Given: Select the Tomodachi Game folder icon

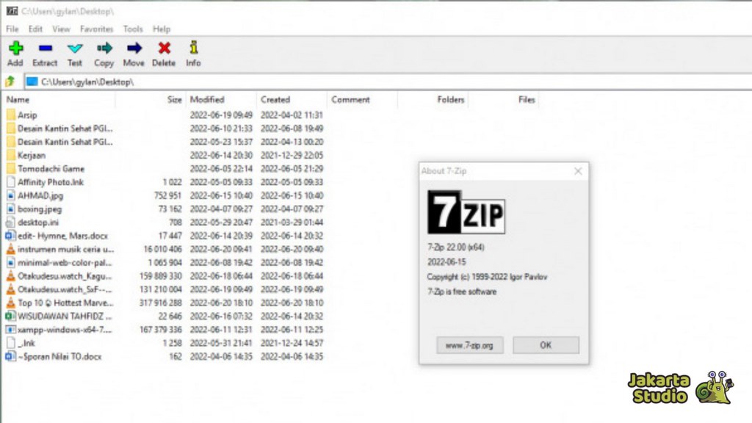Looking at the screenshot, I should [10, 169].
